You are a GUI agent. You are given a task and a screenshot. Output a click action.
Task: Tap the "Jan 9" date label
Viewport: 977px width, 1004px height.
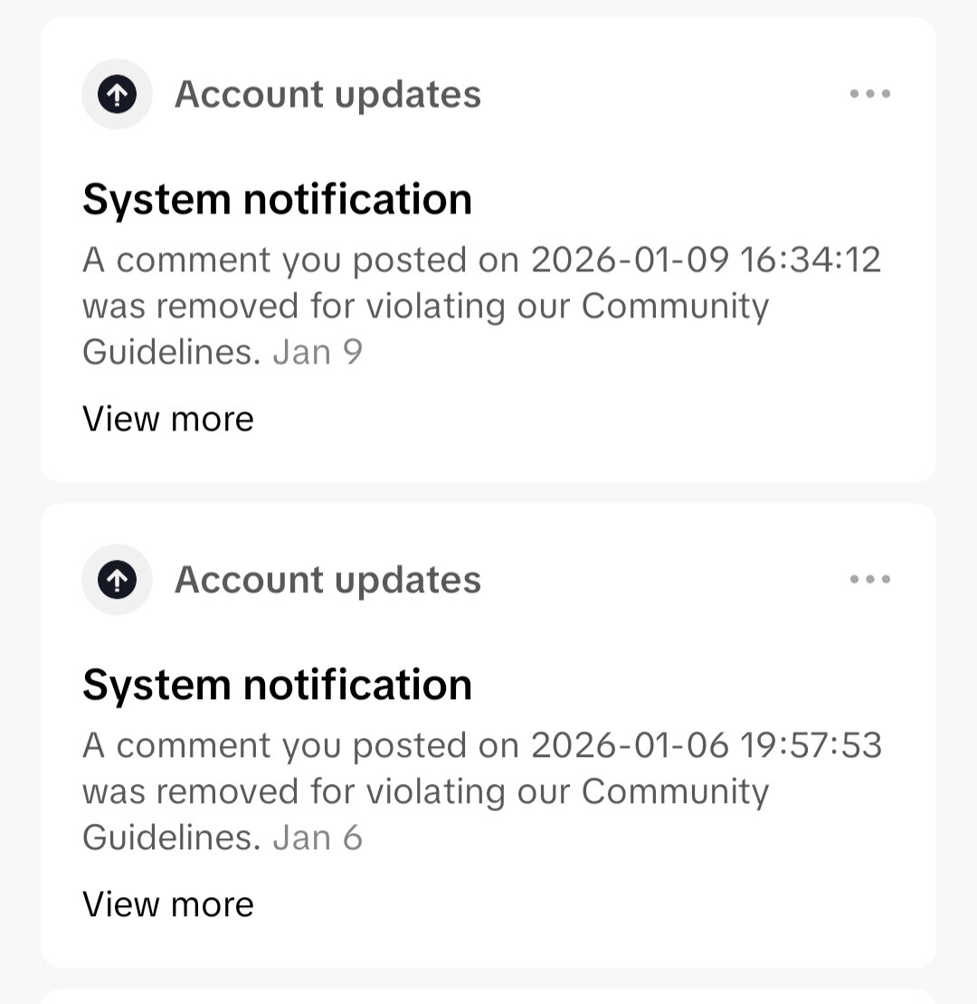point(318,352)
